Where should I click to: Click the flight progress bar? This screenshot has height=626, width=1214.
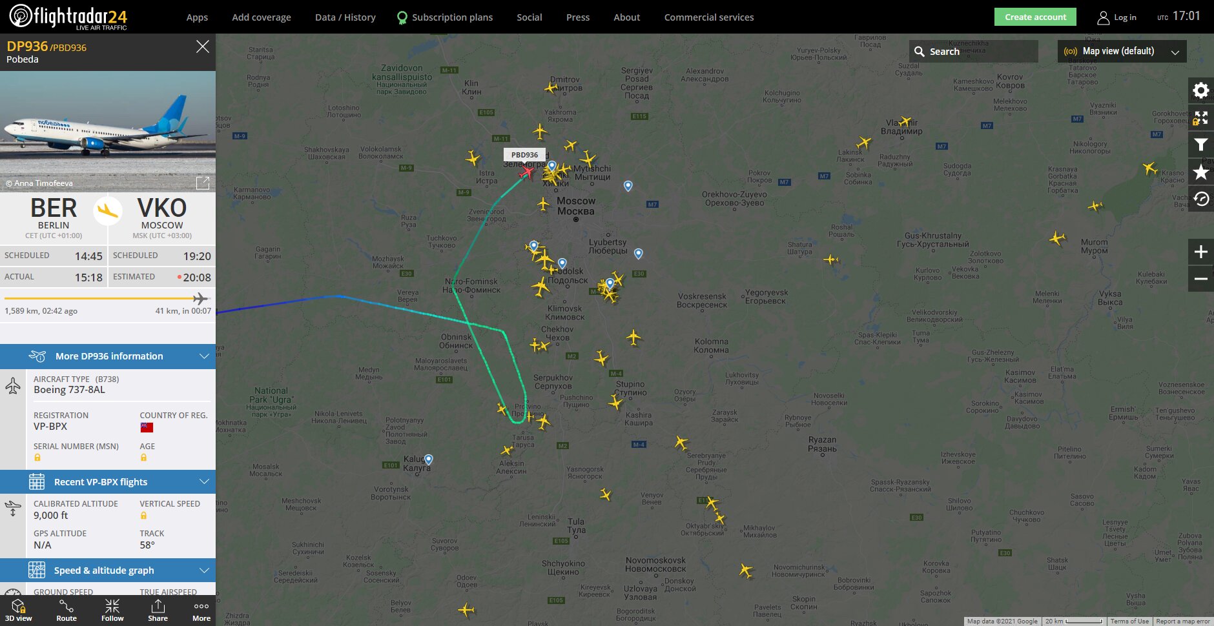pos(107,298)
